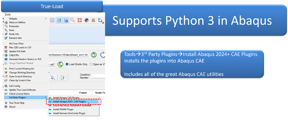Click Update True-Load Software entry

(x=22, y=90)
